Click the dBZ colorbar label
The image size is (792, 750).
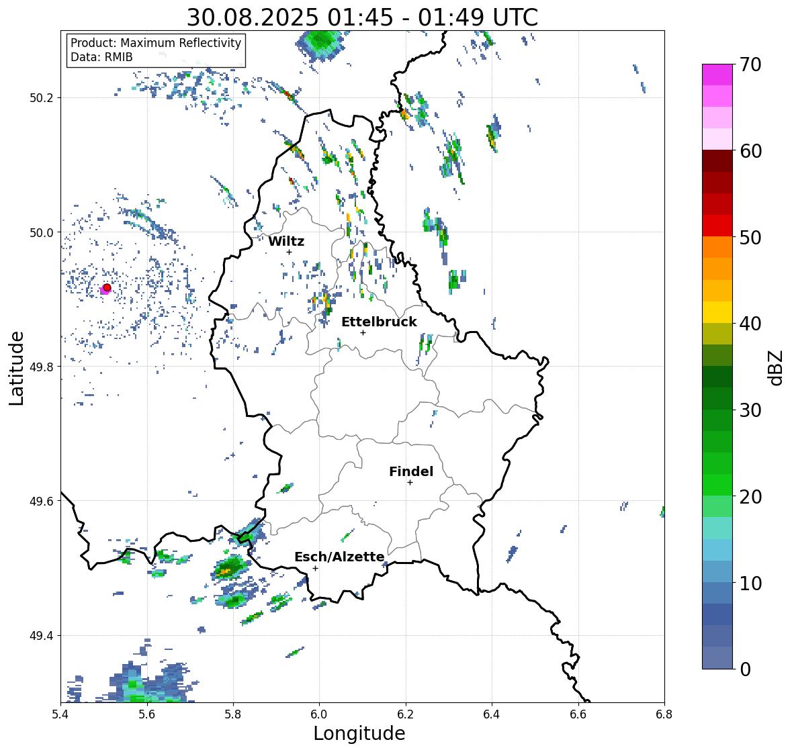click(x=777, y=368)
